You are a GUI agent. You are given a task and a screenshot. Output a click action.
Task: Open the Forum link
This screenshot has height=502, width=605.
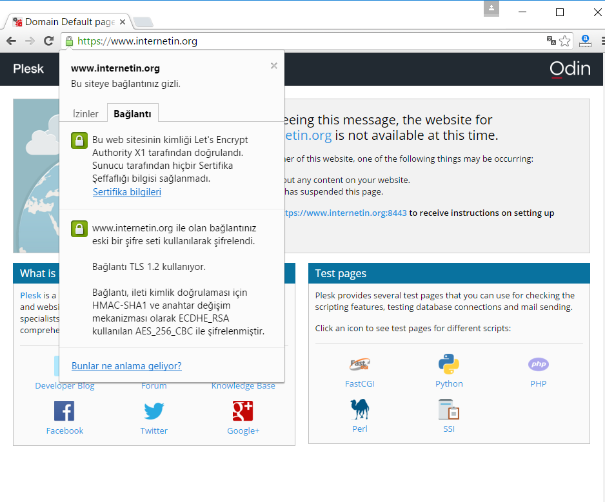[x=154, y=386]
